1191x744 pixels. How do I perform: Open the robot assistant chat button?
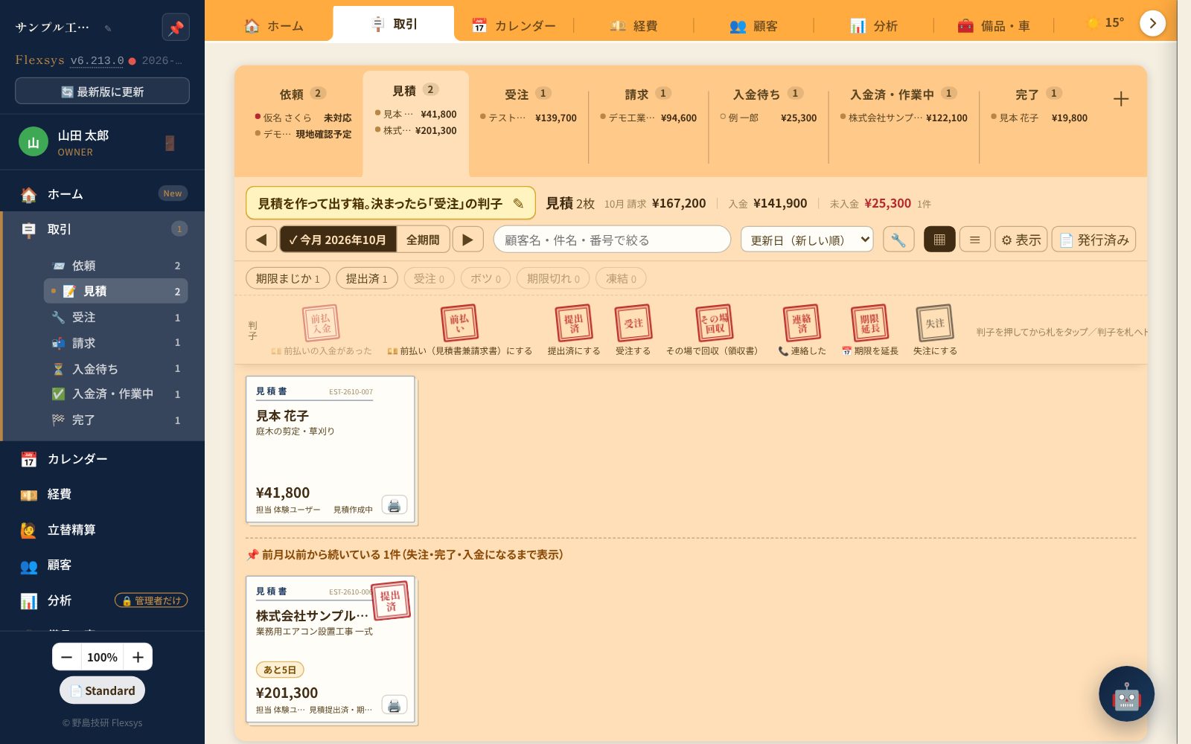[1126, 693]
